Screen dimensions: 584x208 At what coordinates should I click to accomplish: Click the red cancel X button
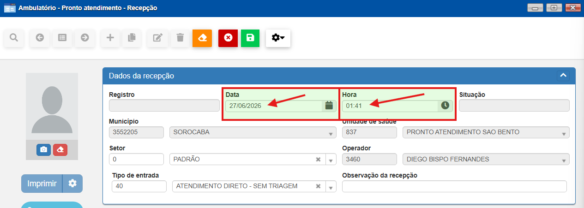point(228,38)
